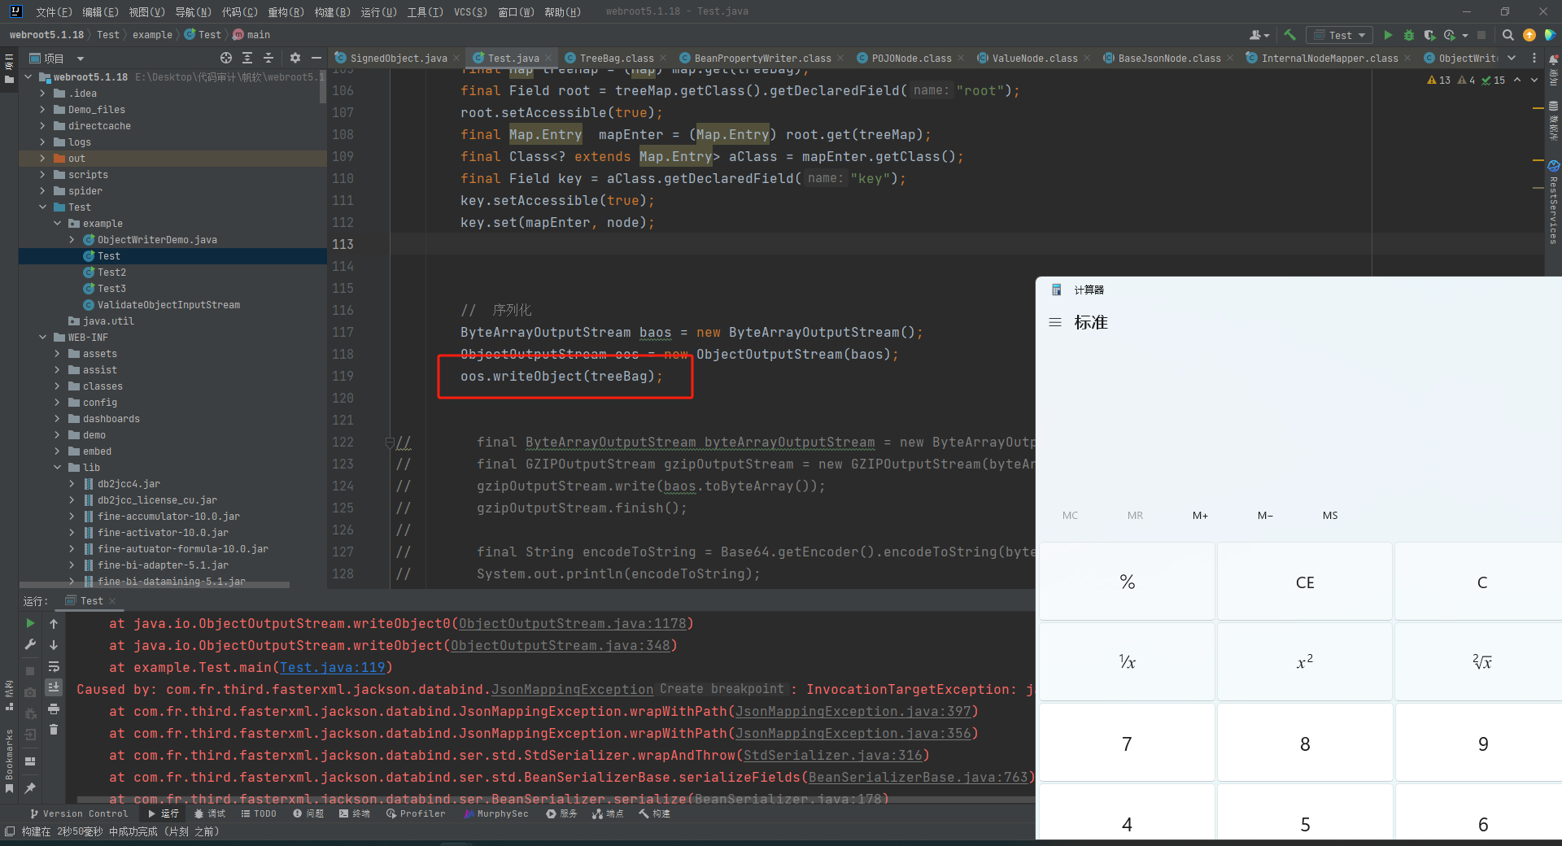Open Search Everywhere magnifier icon
Image resolution: width=1562 pixels, height=846 pixels.
1507,35
